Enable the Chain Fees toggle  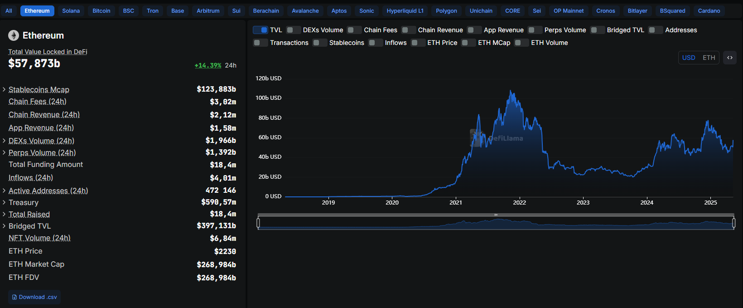click(x=354, y=30)
